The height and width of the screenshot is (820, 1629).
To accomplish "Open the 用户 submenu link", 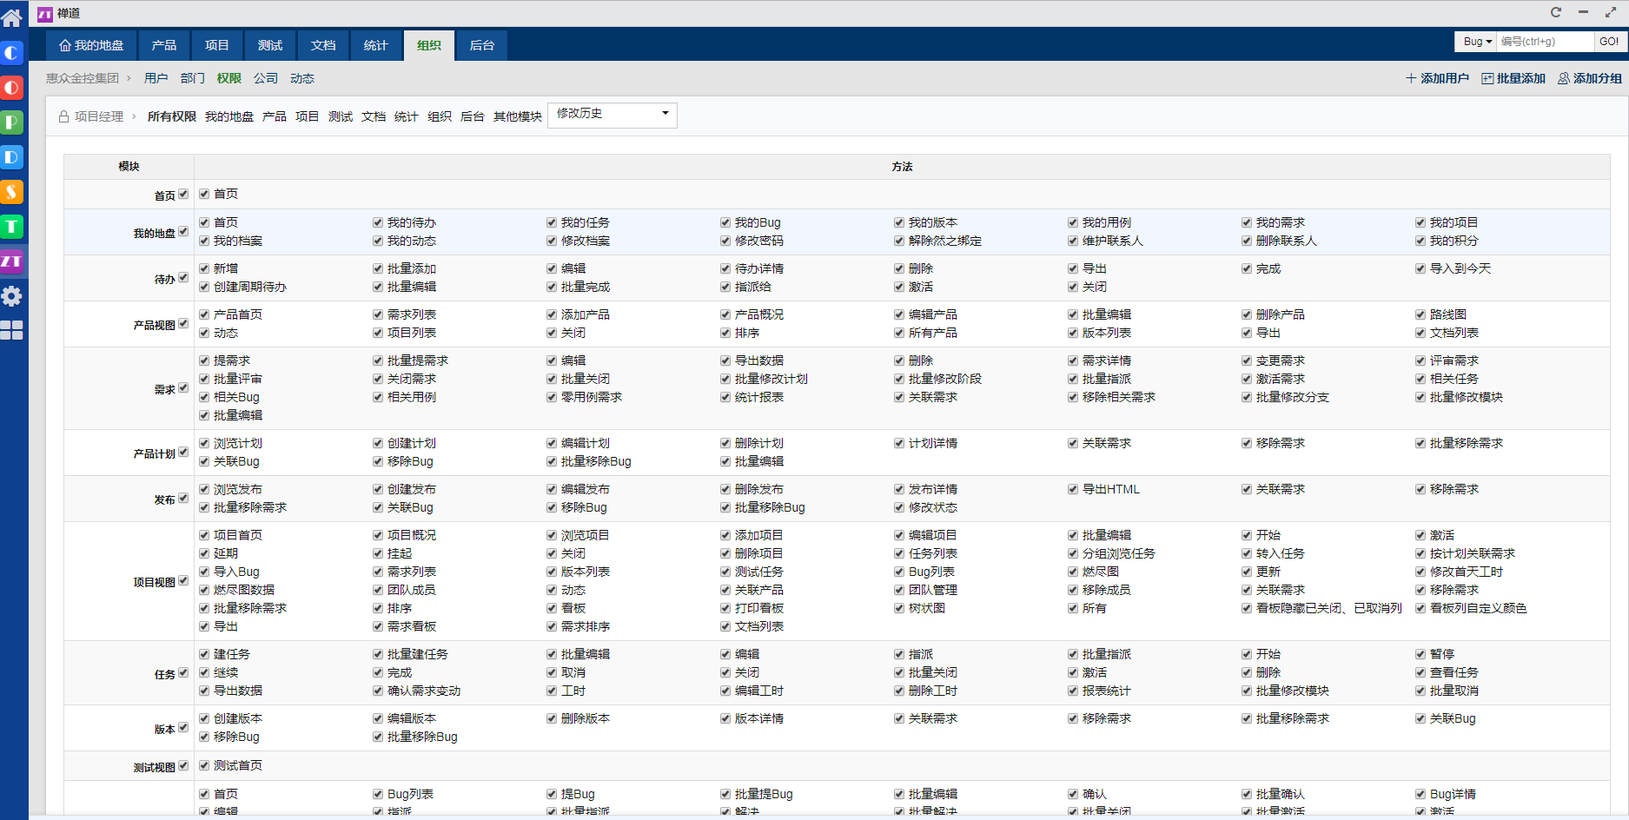I will click(x=156, y=78).
